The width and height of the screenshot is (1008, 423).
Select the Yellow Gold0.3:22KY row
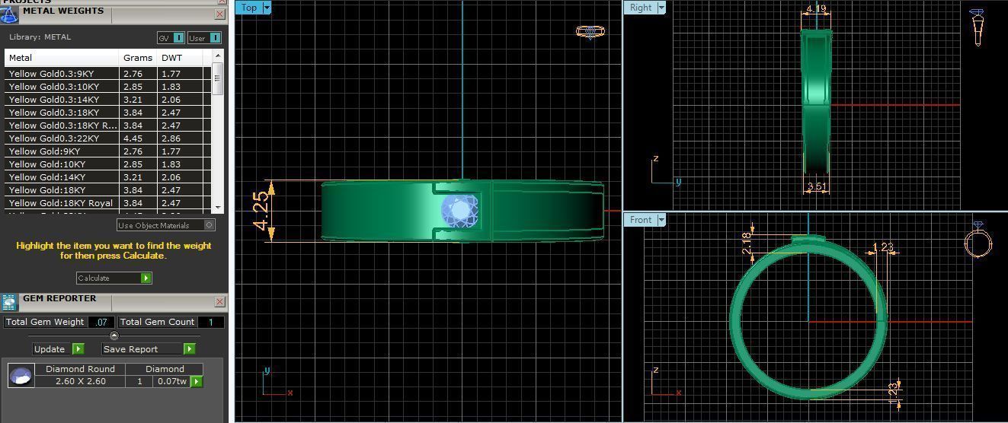pos(107,138)
